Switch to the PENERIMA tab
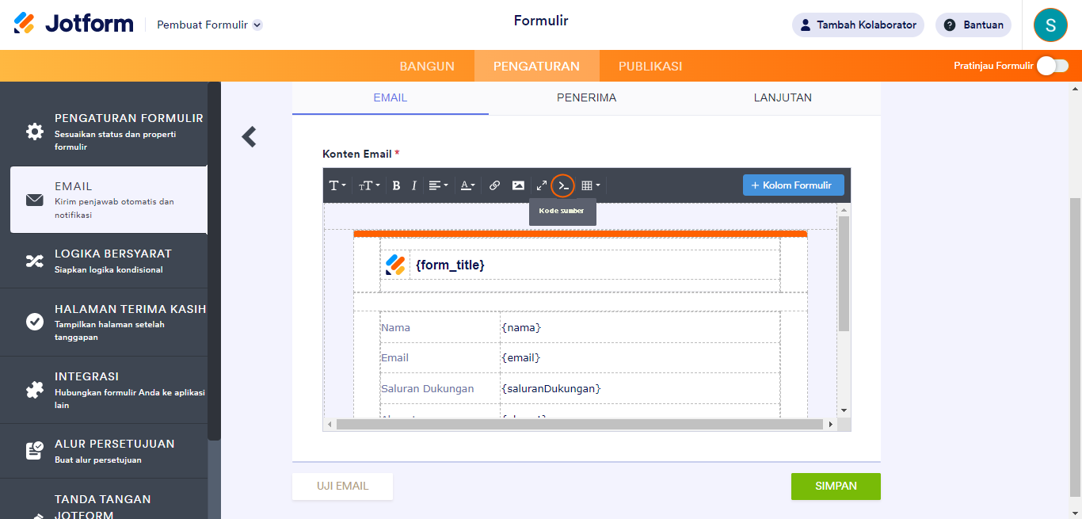Viewport: 1082px width, 519px height. click(586, 97)
